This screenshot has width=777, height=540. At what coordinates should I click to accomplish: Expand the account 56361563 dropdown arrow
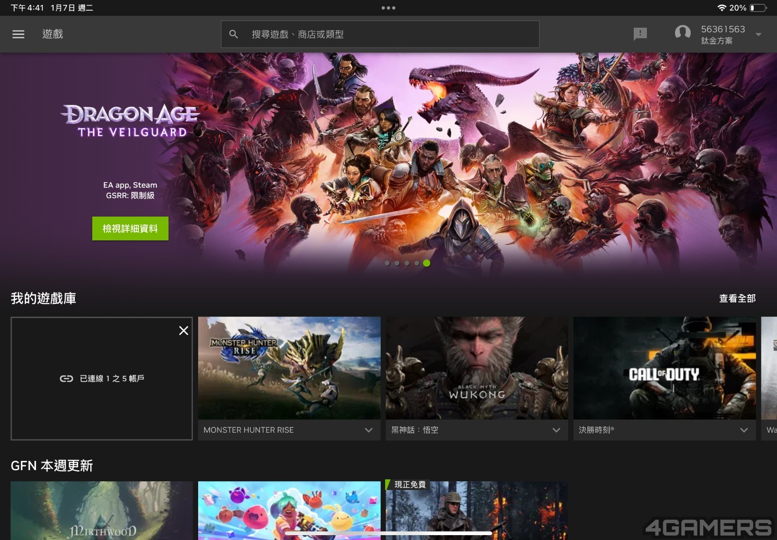click(x=759, y=34)
